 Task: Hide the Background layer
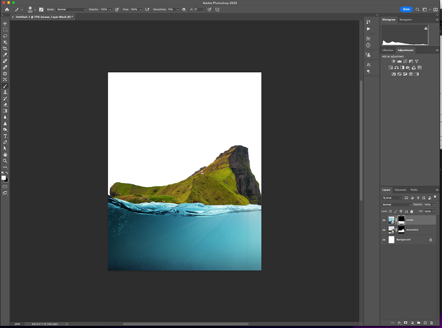coord(384,240)
